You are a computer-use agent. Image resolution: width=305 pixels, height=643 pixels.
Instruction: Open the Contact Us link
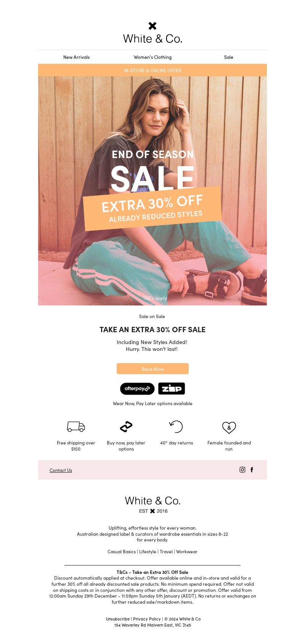[61, 470]
